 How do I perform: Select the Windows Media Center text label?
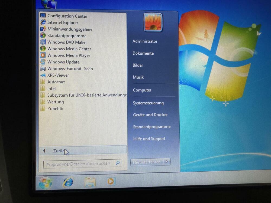click(69, 49)
